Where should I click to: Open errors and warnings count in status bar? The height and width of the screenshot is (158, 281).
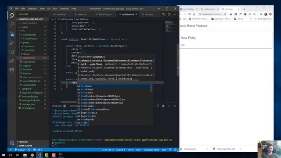38,150
